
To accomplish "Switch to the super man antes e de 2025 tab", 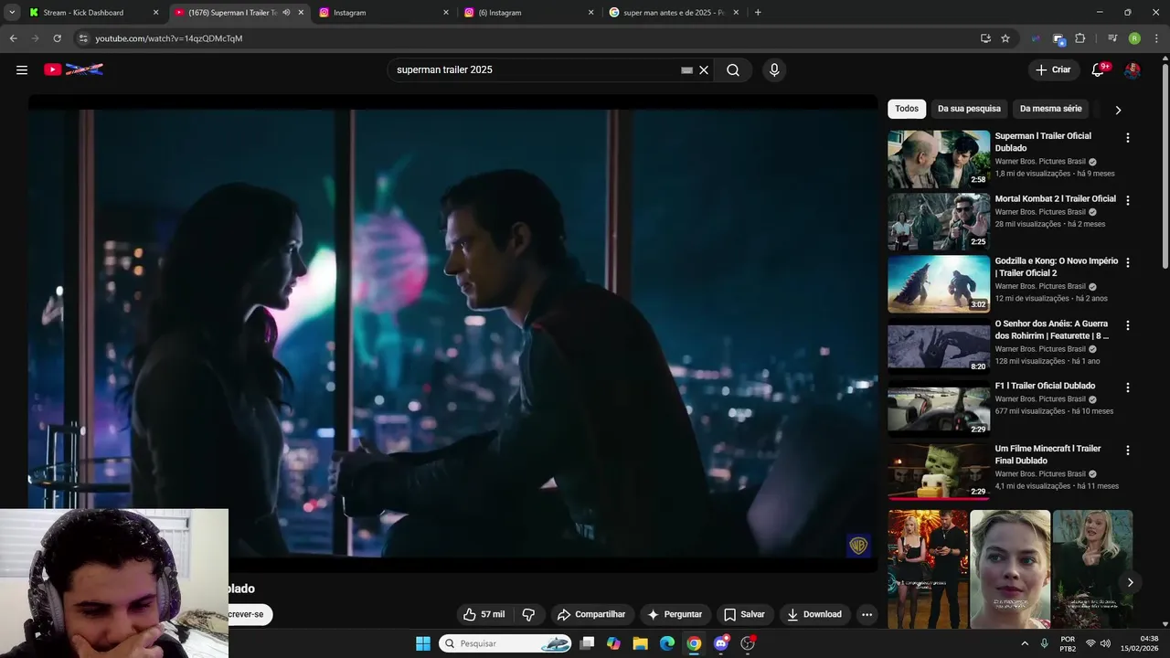I will click(x=674, y=13).
